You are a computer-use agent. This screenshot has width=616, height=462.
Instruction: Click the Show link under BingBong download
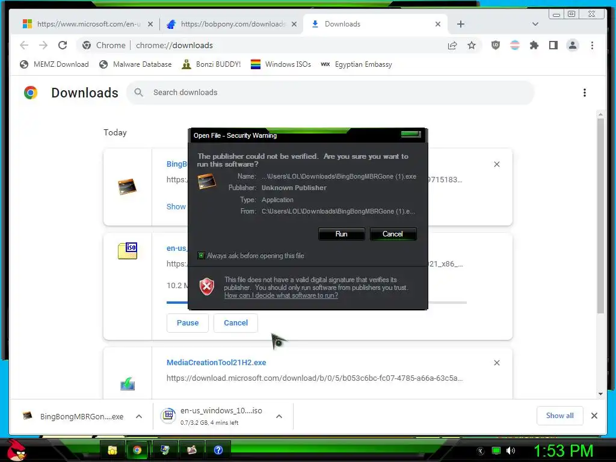point(176,207)
